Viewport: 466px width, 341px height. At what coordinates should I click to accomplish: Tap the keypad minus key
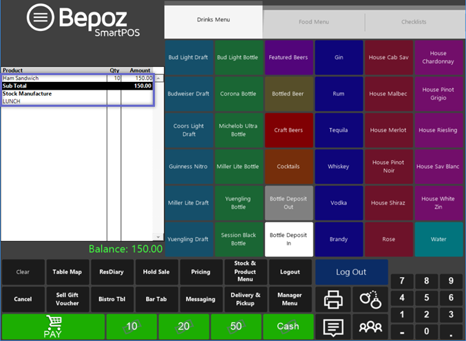pos(402,331)
